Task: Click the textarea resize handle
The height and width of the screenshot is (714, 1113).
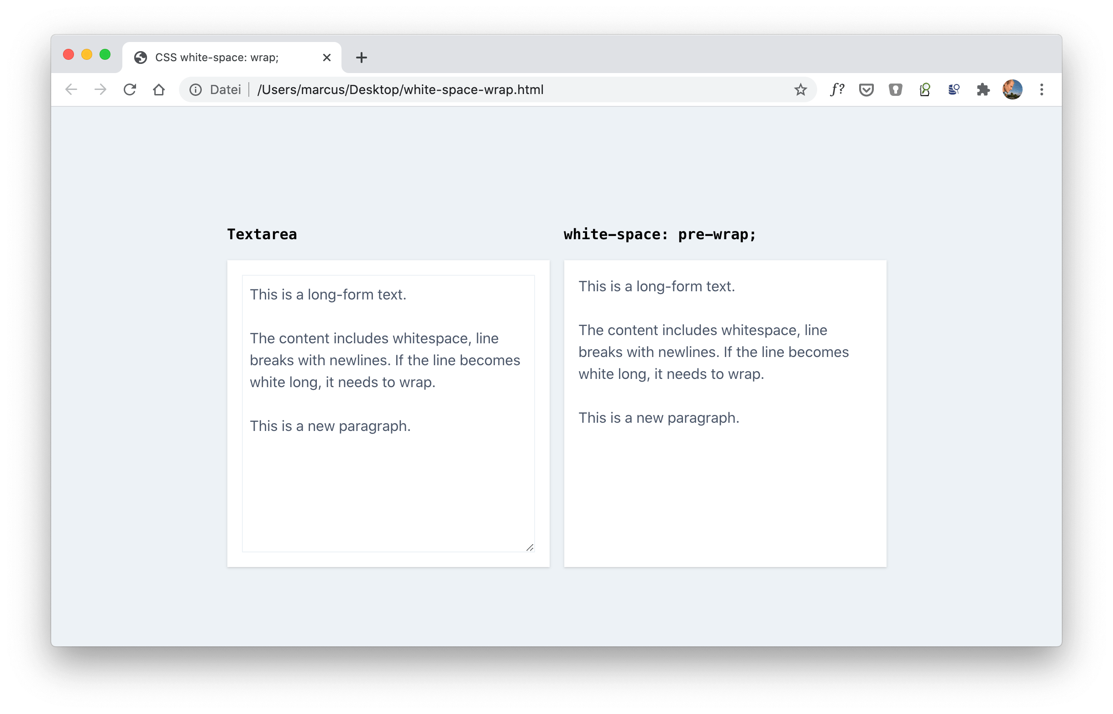Action: coord(530,547)
